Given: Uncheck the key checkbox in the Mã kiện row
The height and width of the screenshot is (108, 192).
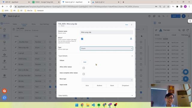Looking at the screenshot, I should click(x=50, y=87).
